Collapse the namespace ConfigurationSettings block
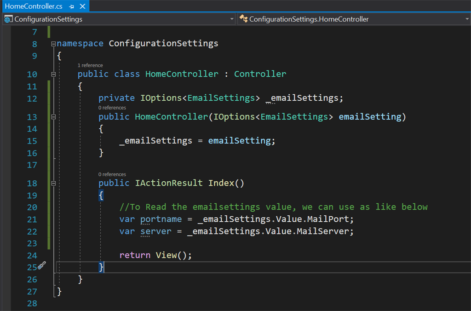This screenshot has height=311, width=471. coord(53,44)
